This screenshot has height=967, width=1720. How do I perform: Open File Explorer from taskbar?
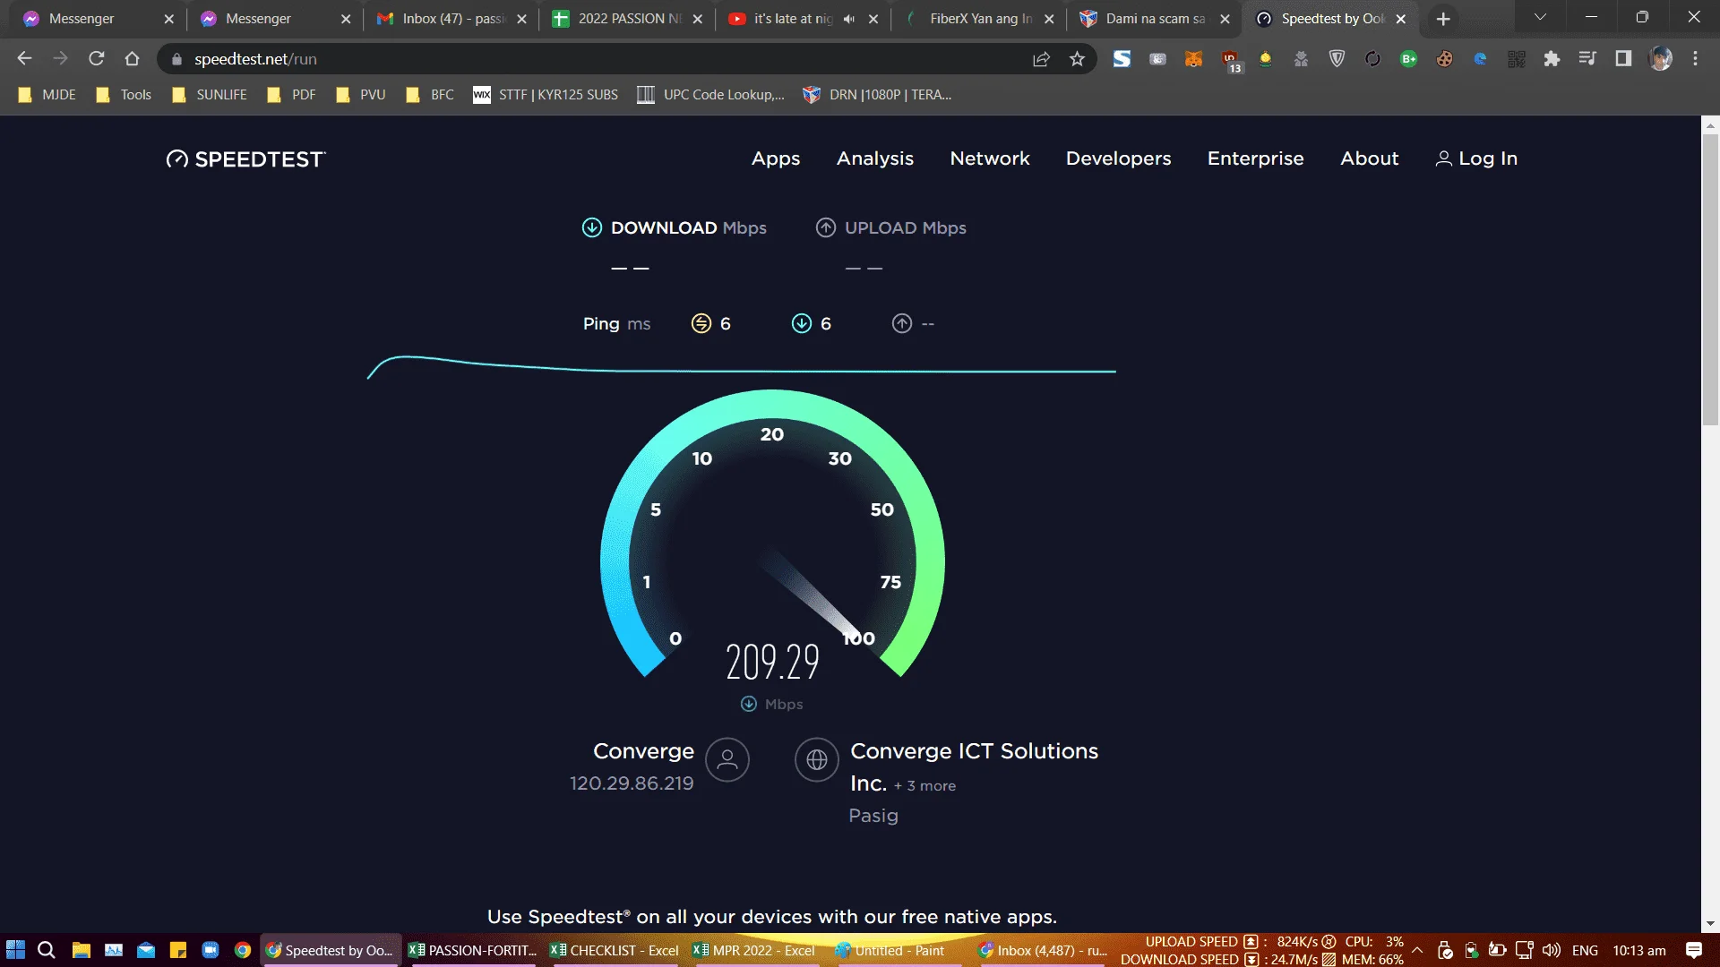81,950
